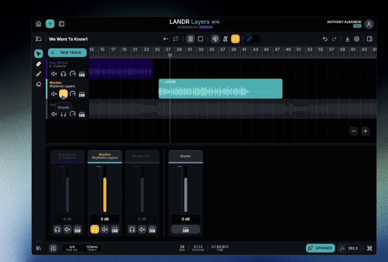The height and width of the screenshot is (262, 388).
Task: Mute E. Guitarist in the mixer
Action: tap(67, 230)
